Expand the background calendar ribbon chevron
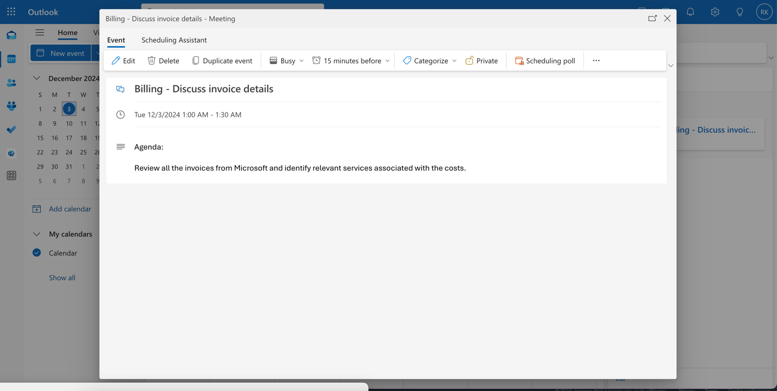777x391 pixels. click(x=771, y=58)
